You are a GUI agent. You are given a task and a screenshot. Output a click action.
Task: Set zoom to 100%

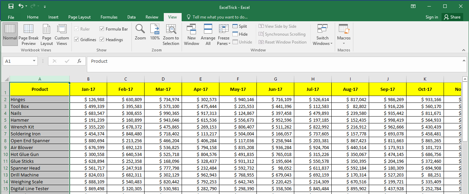tap(155, 33)
